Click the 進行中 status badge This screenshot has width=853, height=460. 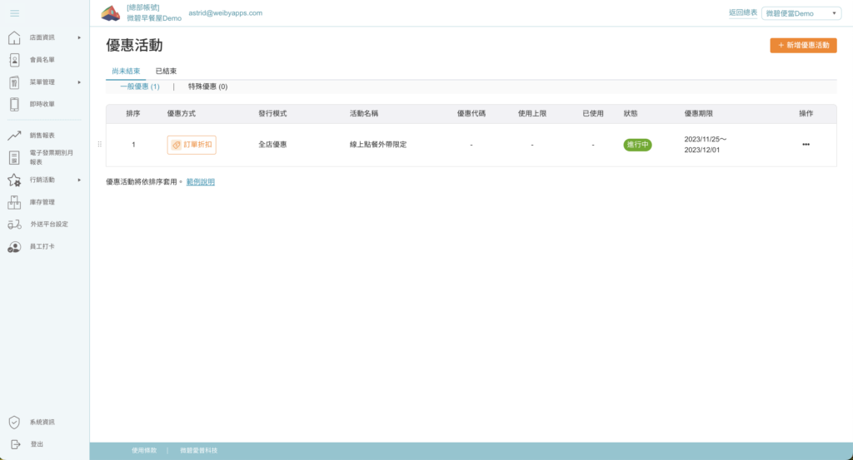637,145
